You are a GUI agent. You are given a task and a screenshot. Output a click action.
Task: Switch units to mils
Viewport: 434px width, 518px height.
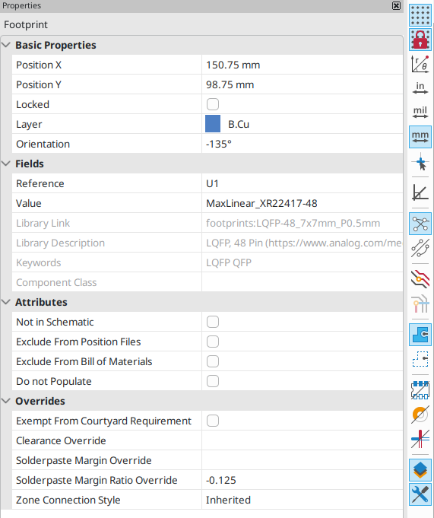(x=420, y=113)
